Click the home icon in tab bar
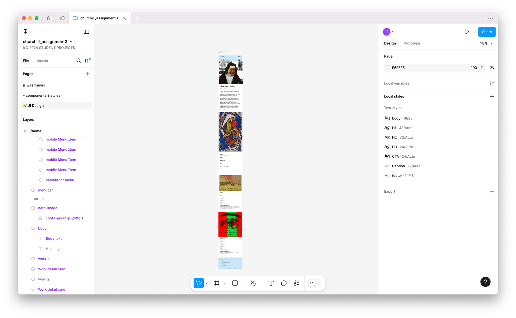This screenshot has width=516, height=318. tap(49, 18)
